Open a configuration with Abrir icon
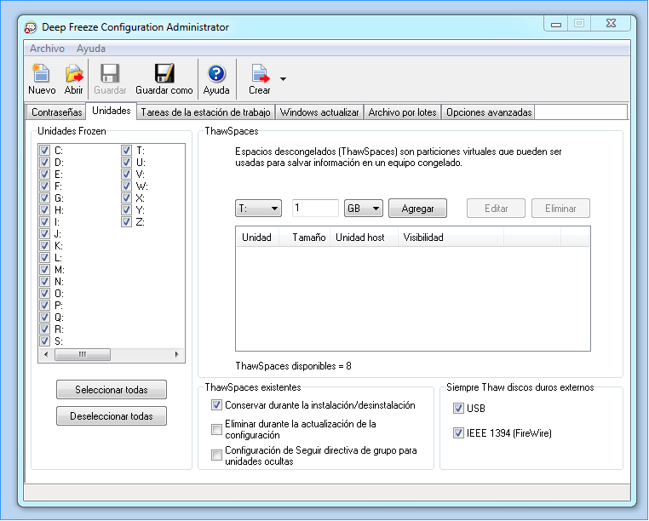The height and width of the screenshot is (521, 649). 74,73
